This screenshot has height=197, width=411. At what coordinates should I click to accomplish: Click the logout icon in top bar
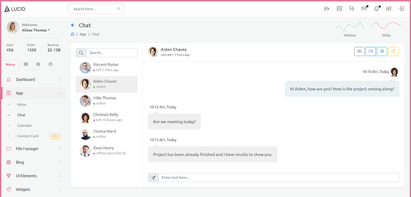point(401,9)
